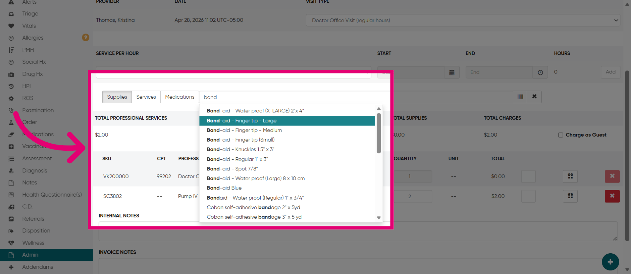Select Bandaid Water proof (Regular) 1" x 3/4"

287,198
